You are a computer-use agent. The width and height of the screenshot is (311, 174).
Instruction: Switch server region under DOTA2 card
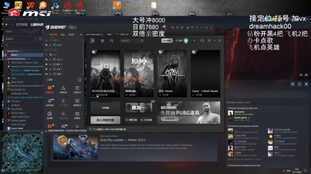click(101, 95)
